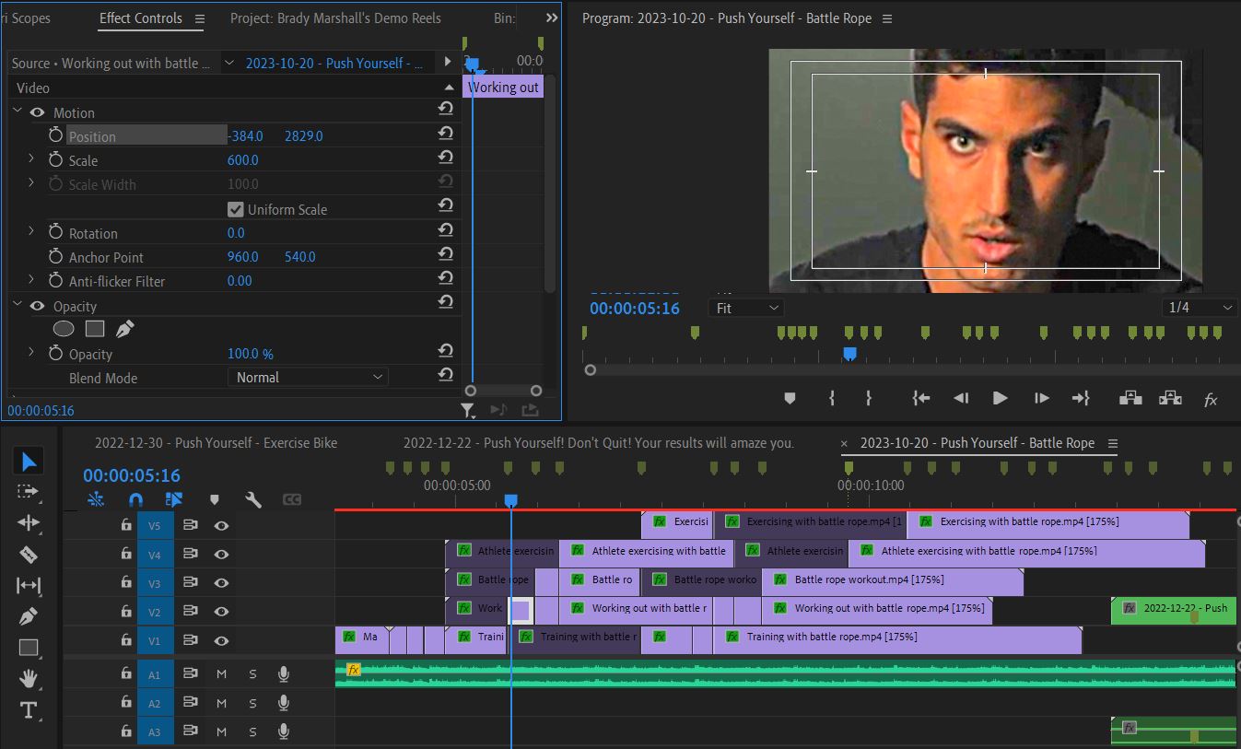1241x749 pixels.
Task: Open the Project: Brady Marshall's Demo Reels tab
Action: [335, 18]
